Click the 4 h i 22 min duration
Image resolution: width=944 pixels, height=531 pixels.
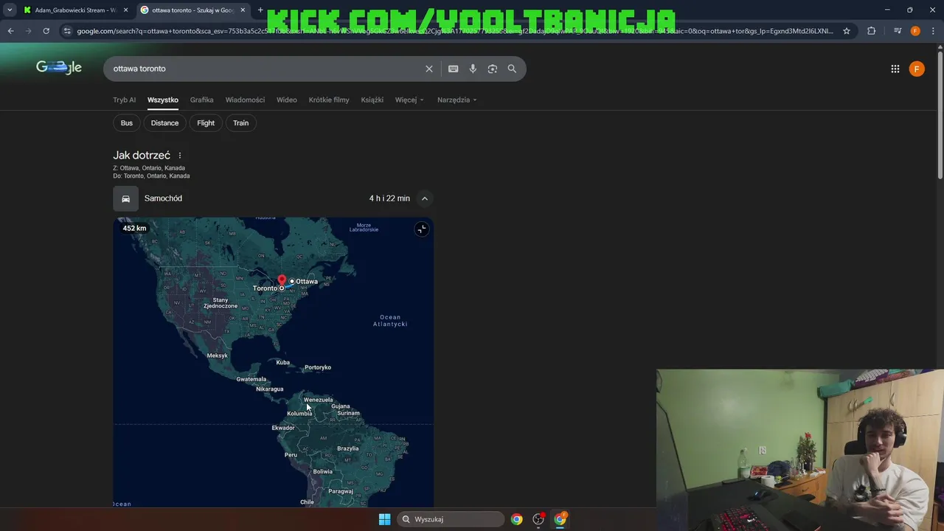(389, 198)
